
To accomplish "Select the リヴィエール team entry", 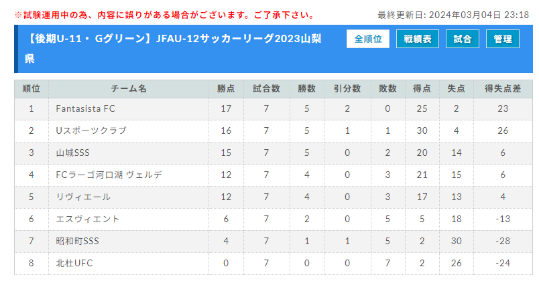I will (x=83, y=197).
